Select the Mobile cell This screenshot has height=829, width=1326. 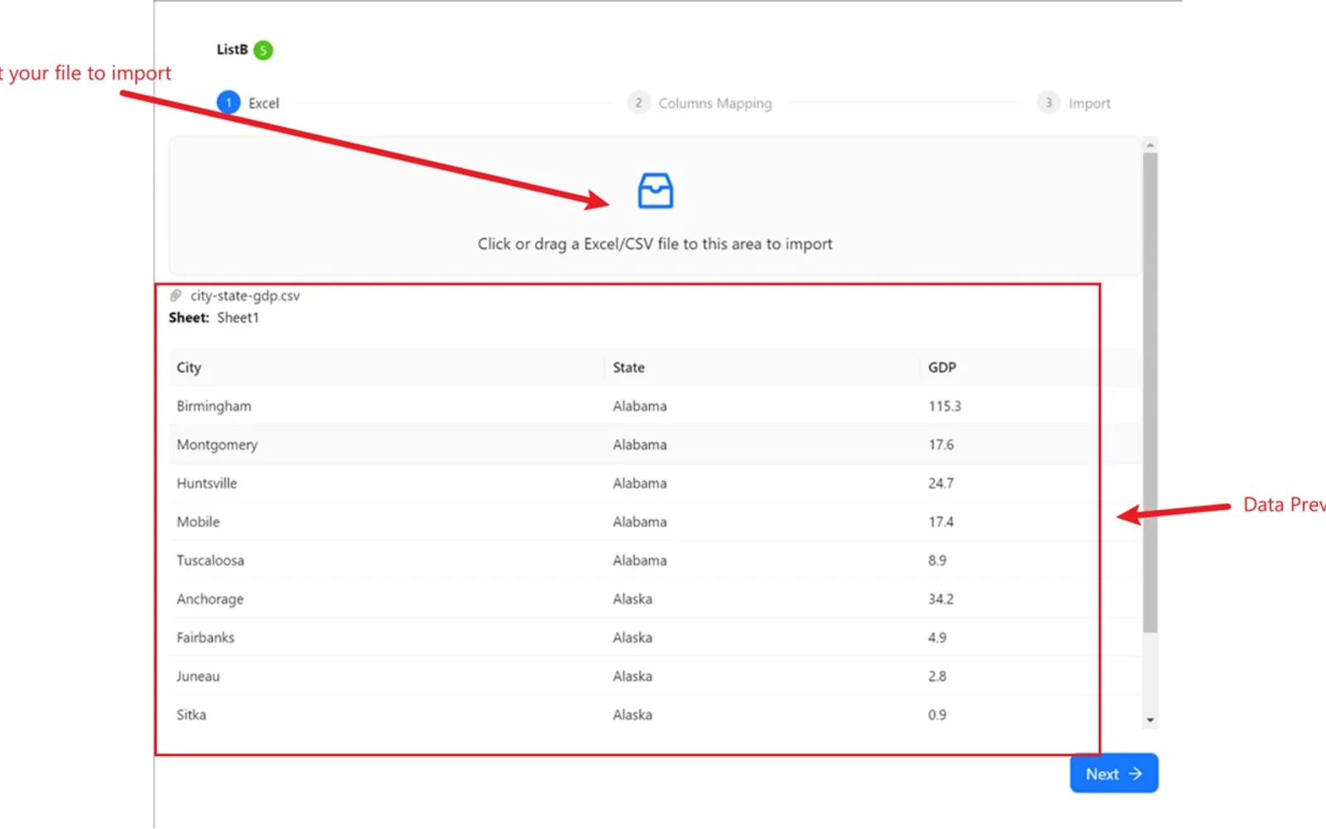coord(198,522)
